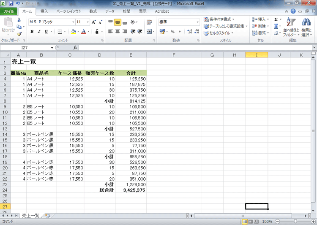The height and width of the screenshot is (225, 317).
Task: Increase font size with large A icon
Action: point(93,22)
